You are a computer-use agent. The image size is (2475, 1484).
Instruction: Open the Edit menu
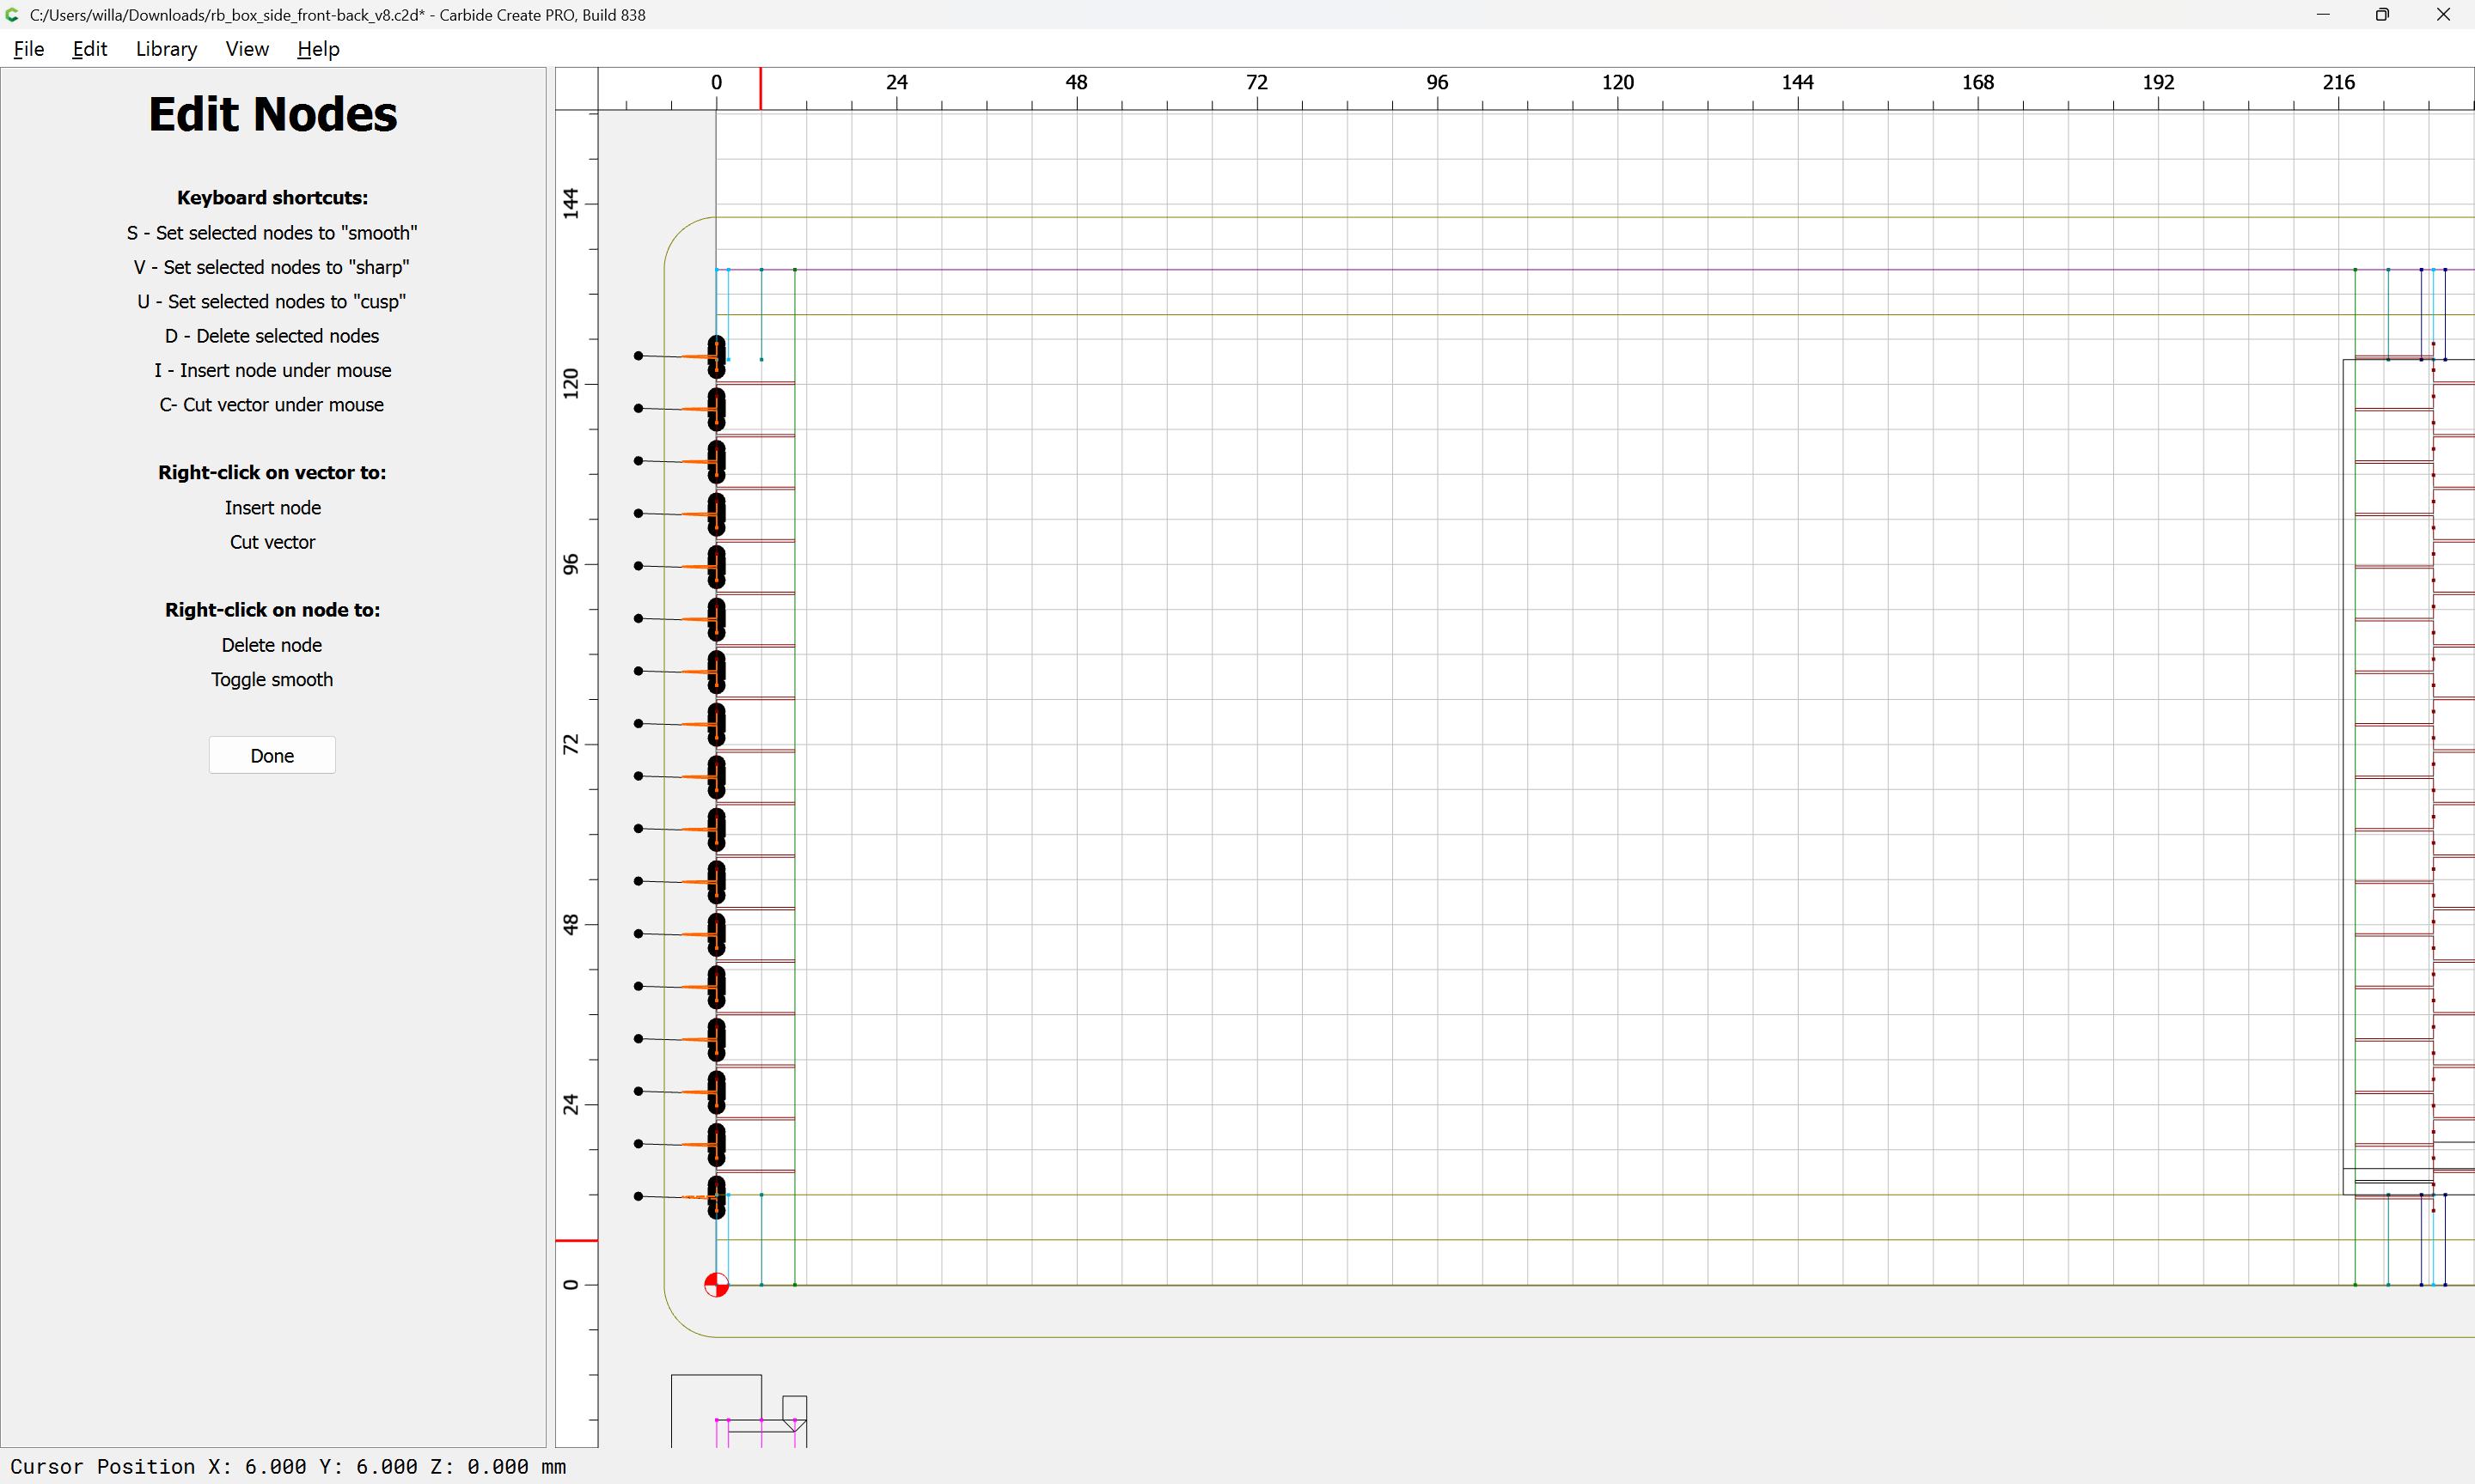89,49
